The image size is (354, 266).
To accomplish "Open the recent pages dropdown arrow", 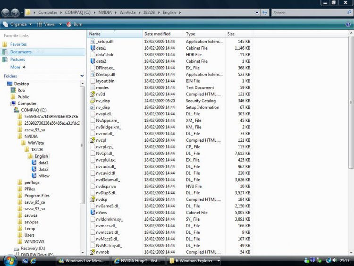I will [x=22, y=13].
